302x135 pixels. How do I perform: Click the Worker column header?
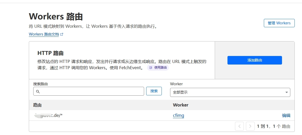(x=180, y=105)
